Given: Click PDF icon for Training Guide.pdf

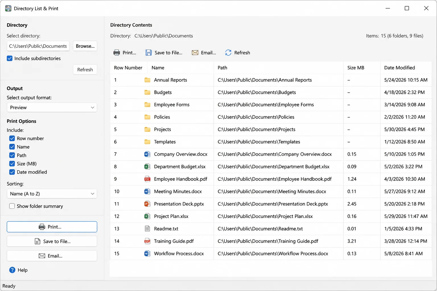Looking at the screenshot, I should [147, 241].
